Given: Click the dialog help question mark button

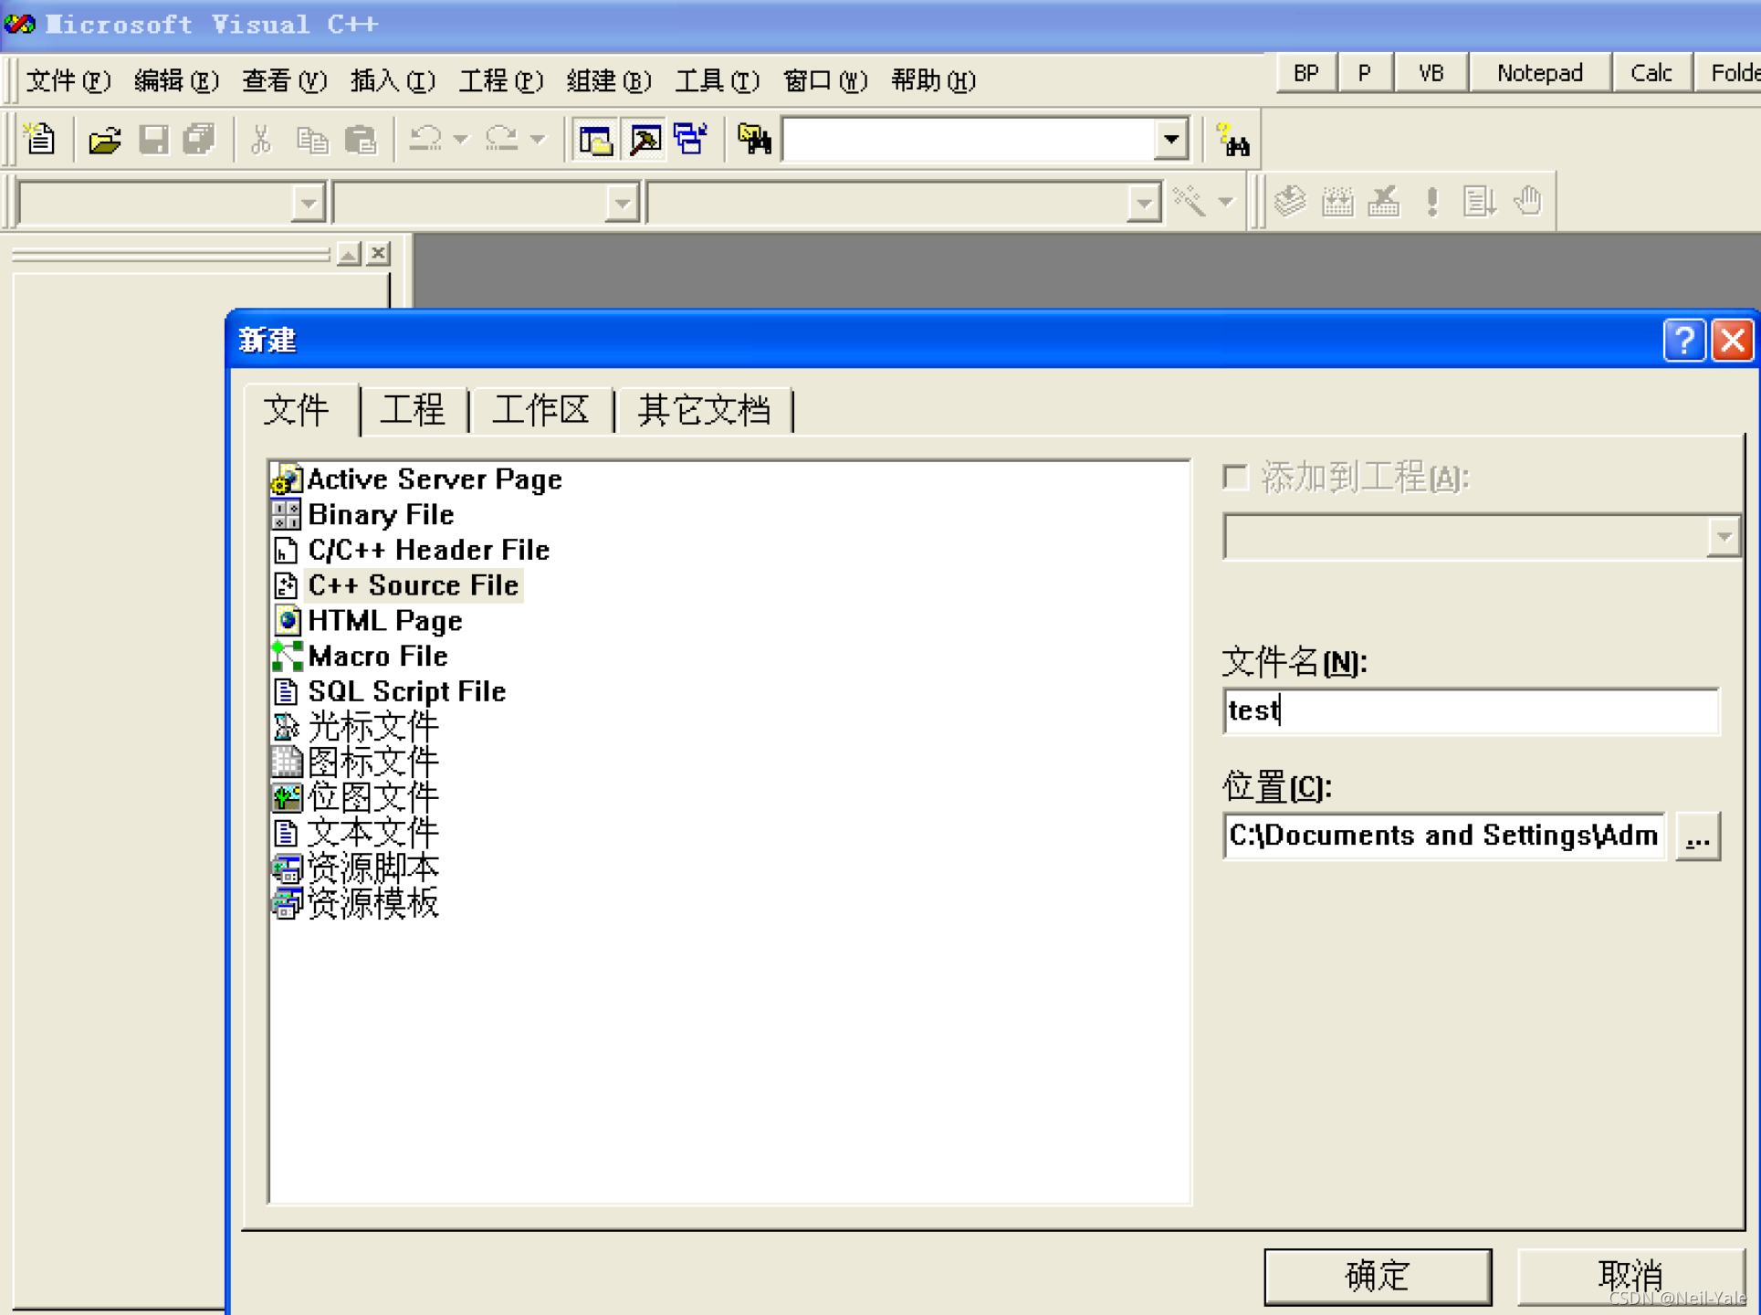Looking at the screenshot, I should coord(1682,341).
